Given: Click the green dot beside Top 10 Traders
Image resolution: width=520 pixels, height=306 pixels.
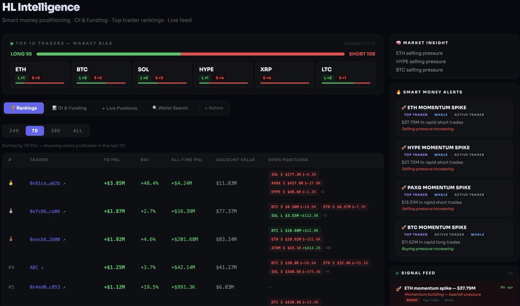Looking at the screenshot, I should click(x=12, y=43).
